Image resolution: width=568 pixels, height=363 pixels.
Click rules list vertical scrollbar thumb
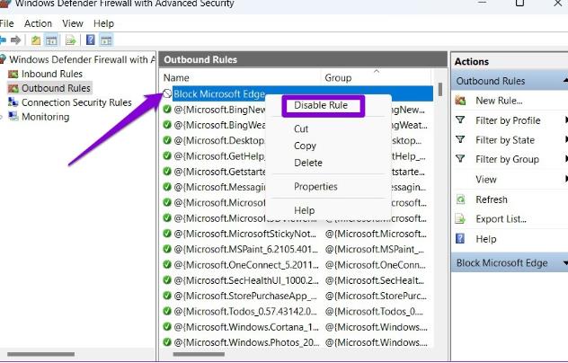tap(440, 90)
